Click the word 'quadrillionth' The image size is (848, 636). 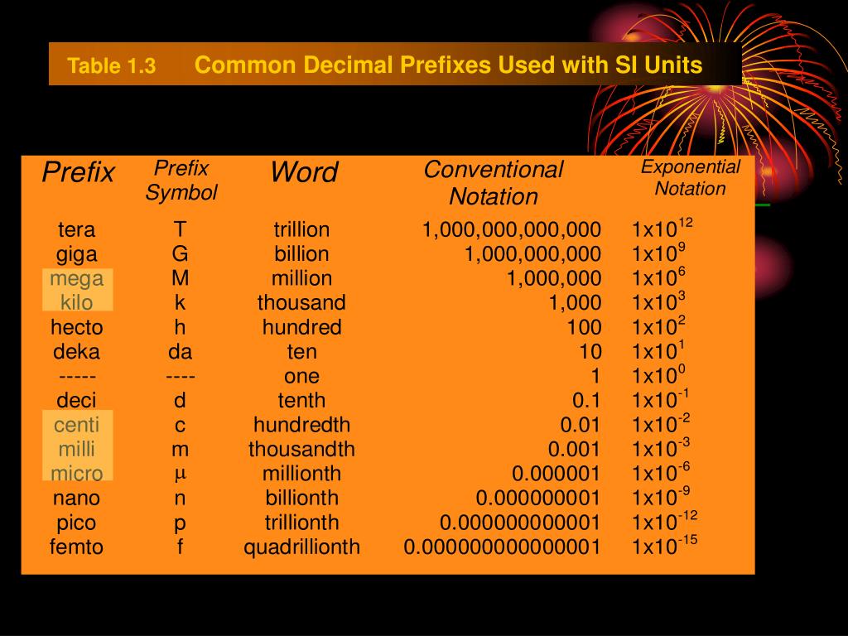(301, 547)
